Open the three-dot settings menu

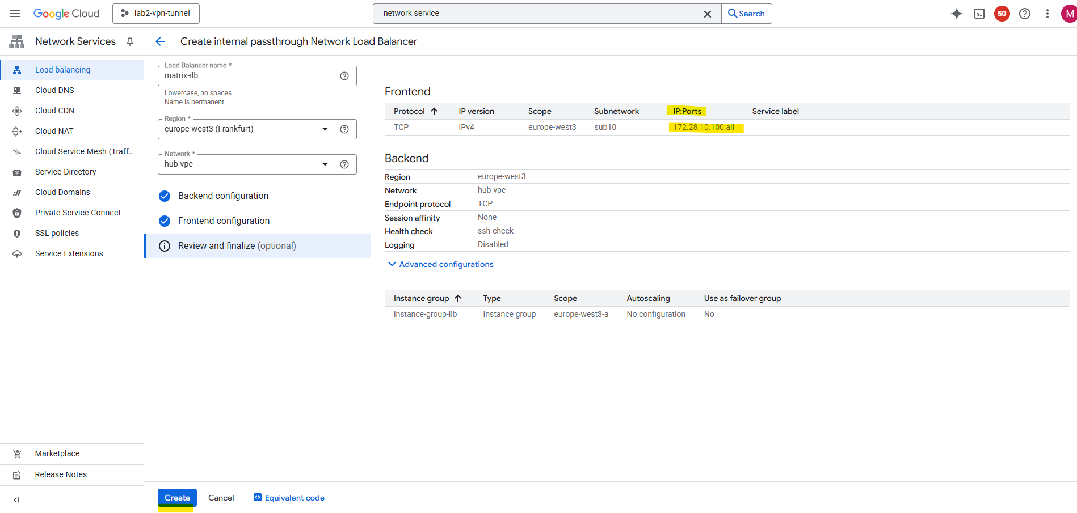click(1047, 14)
